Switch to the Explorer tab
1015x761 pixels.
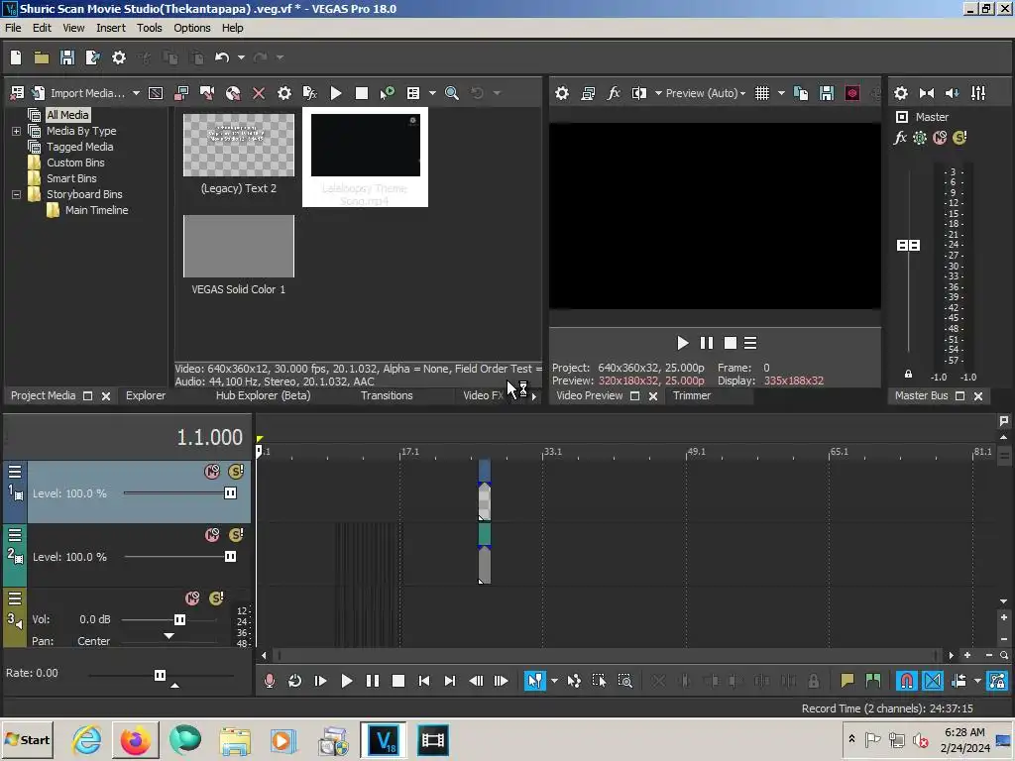146,395
